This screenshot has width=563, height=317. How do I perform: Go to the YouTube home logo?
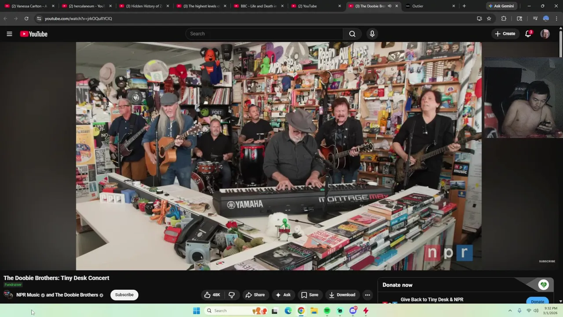point(33,34)
